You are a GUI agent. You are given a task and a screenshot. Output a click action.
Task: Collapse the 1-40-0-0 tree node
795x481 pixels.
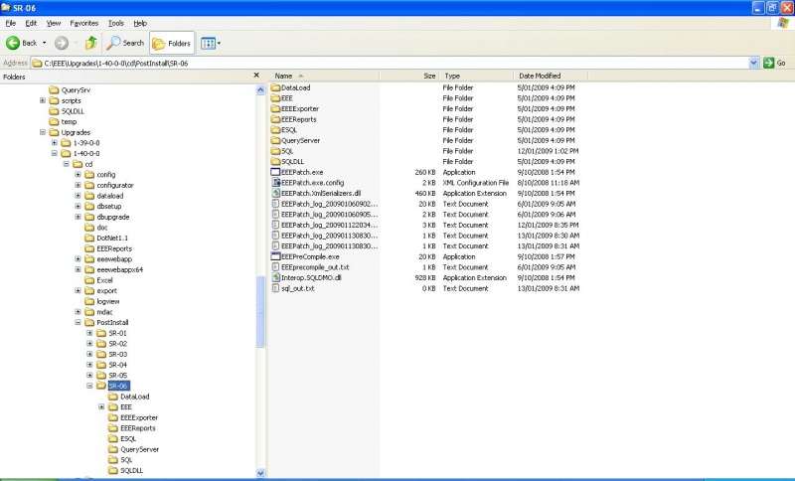point(55,154)
